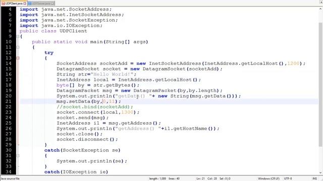Toggle the INS insert mode indicator
This screenshot has height=181, width=323.
[x=315, y=178]
